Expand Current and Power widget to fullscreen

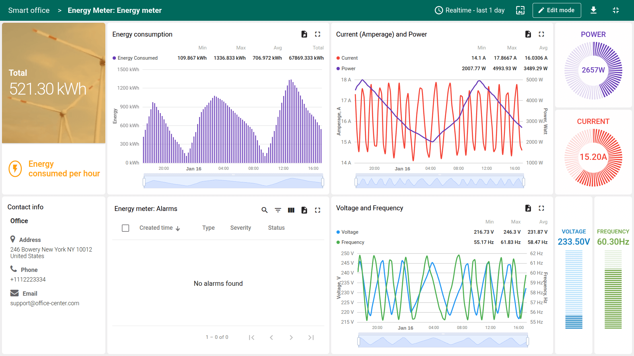tap(541, 34)
